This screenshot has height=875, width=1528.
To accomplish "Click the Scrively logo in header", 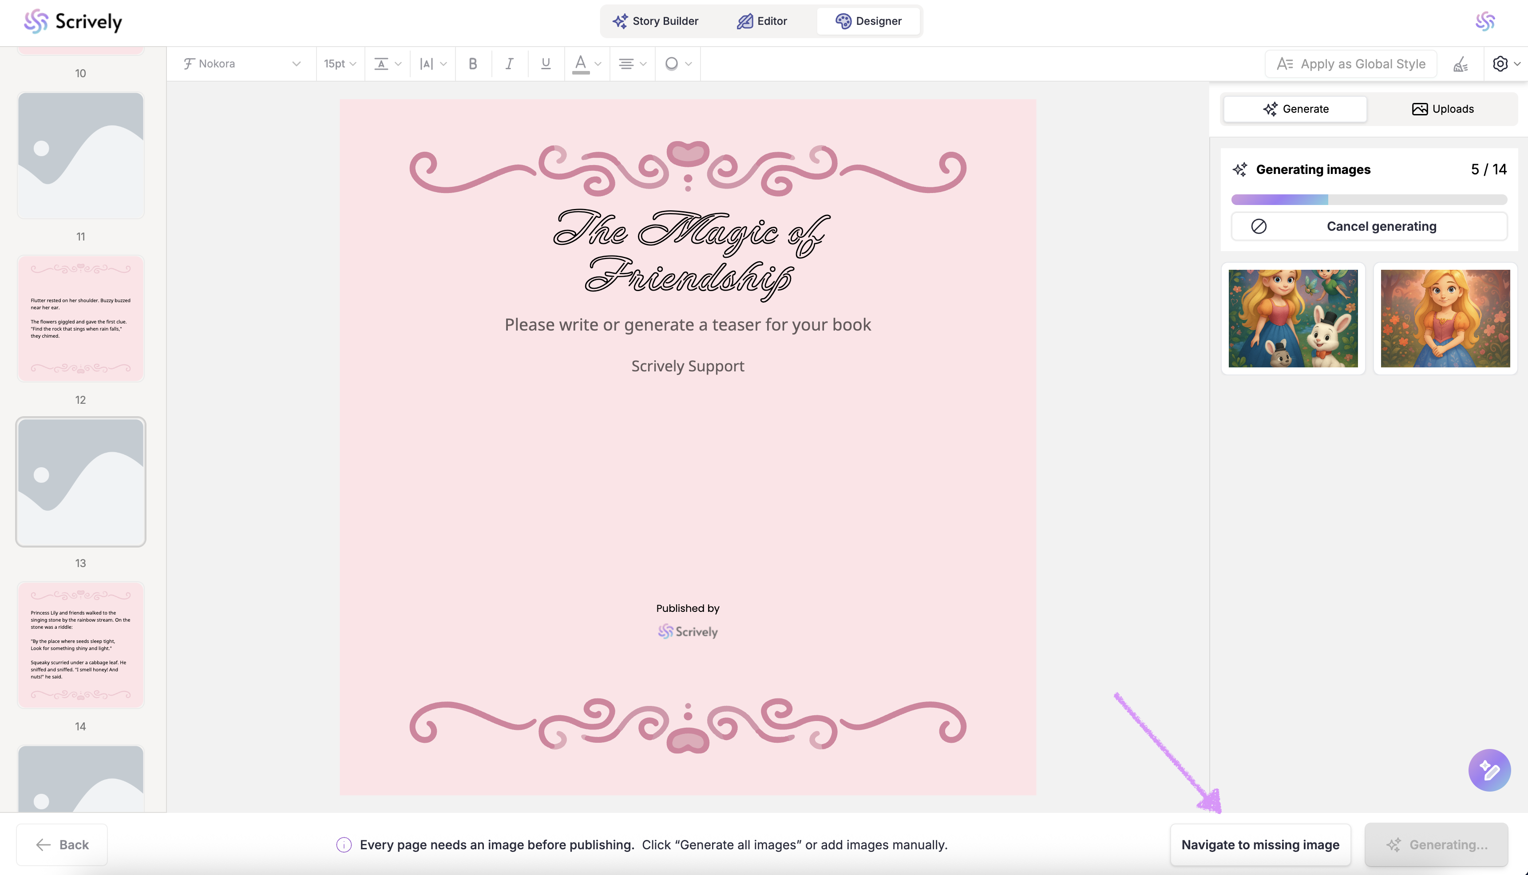I will coord(73,22).
